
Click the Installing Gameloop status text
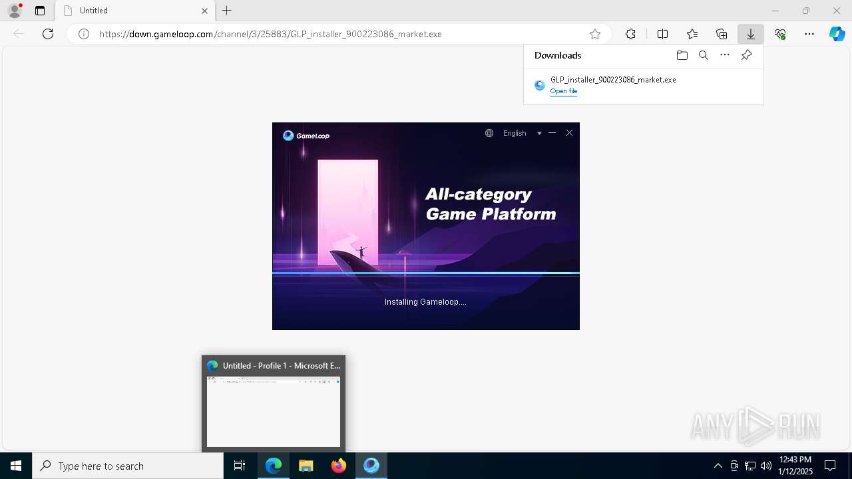click(425, 302)
